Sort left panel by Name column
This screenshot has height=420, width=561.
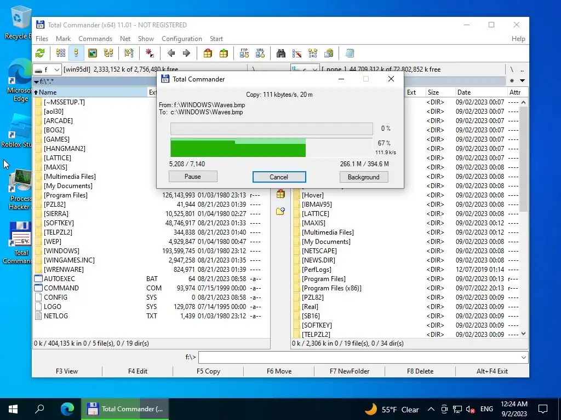click(90, 92)
